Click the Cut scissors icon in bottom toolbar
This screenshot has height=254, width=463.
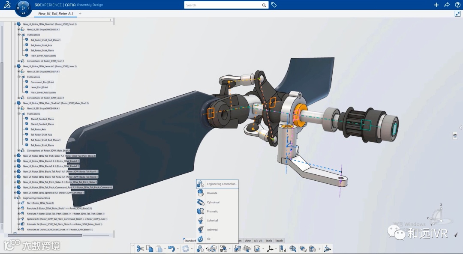(x=140, y=249)
